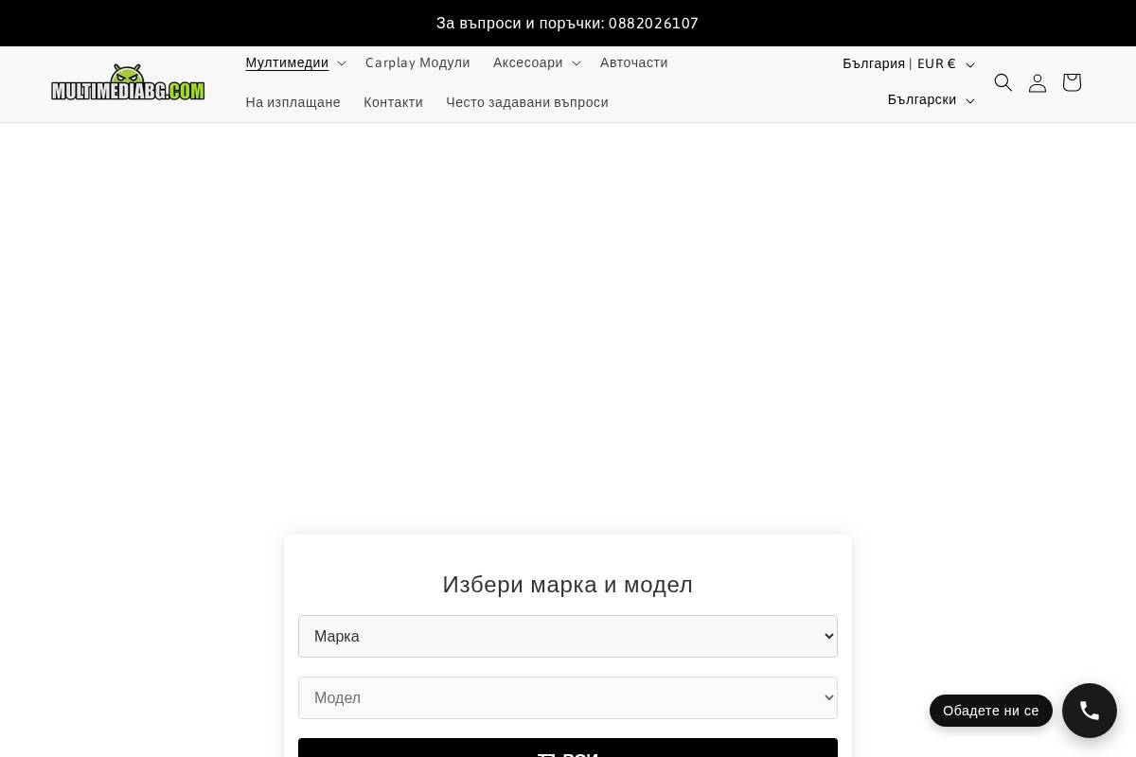This screenshot has height=757, width=1136.
Task: Go to Carplay Модули page
Action: click(417, 62)
